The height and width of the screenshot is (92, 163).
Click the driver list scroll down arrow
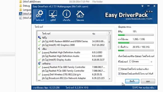[x=109, y=79]
